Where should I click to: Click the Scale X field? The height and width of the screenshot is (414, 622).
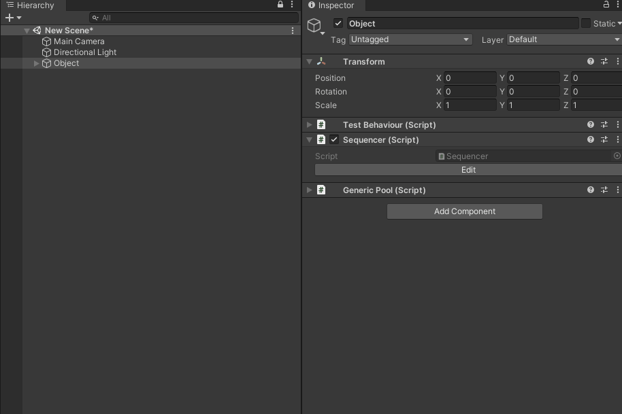pos(470,105)
